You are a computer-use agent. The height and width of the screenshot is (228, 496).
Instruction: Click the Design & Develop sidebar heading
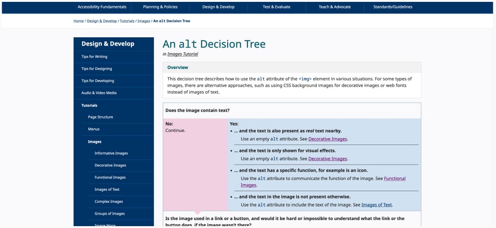[108, 44]
